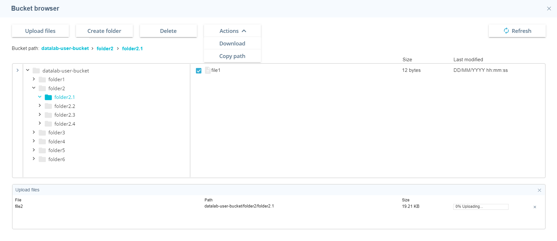Viewport: 557px width, 241px height.
Task: Click the file1 document icon
Action: 208,70
